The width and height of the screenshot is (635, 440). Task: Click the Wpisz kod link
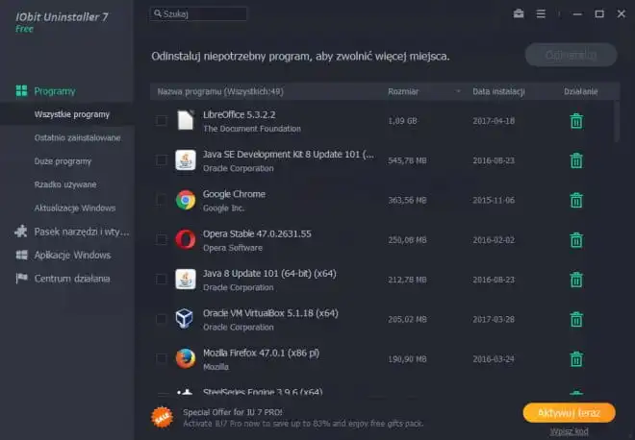click(569, 431)
